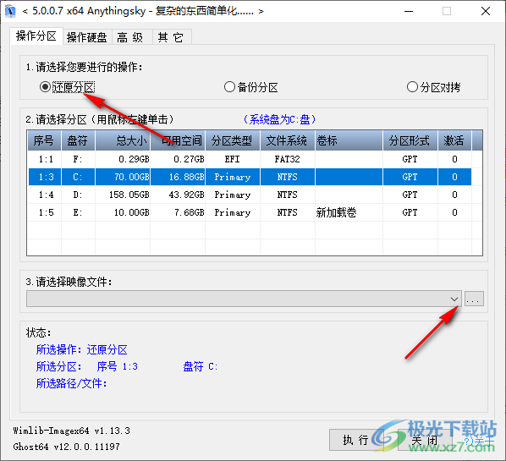506x461 pixels.
Task: Click the 所选路径/文件 status line
Action: 71,383
